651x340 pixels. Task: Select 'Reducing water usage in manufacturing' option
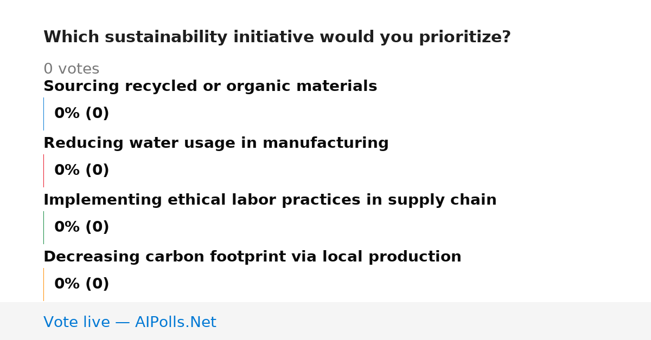click(x=216, y=143)
